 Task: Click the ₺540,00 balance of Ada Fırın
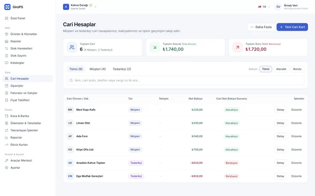tap(197, 136)
